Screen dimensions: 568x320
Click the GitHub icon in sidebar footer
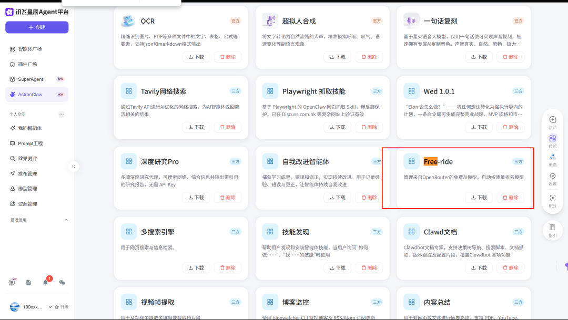coord(12,282)
